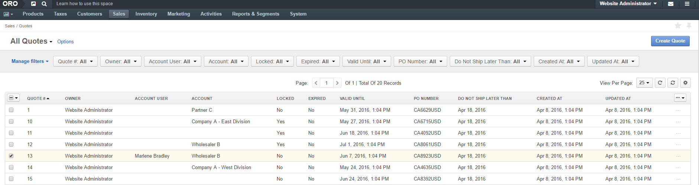Open the System menu
Viewport: 699px width, 185px height.
coord(298,14)
